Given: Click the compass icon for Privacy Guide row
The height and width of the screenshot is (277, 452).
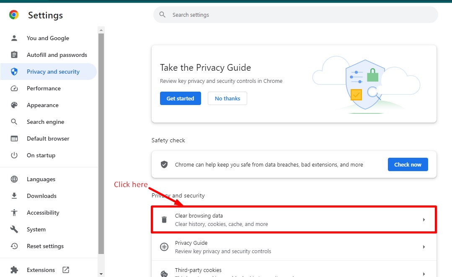Looking at the screenshot, I should (164, 247).
